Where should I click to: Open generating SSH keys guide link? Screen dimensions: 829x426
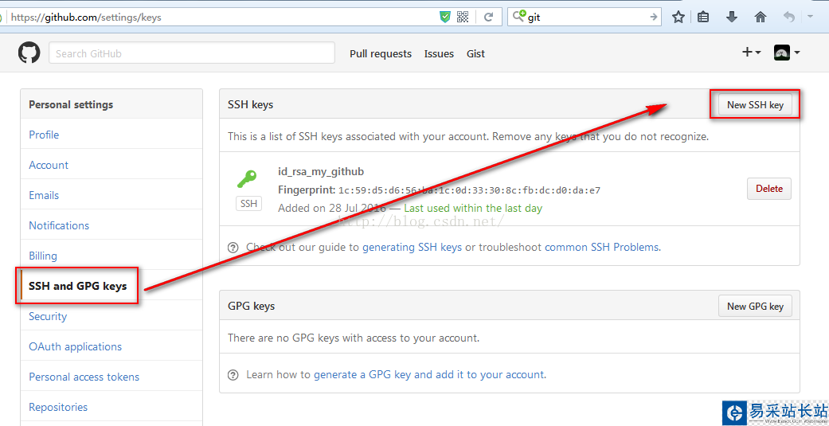pos(412,248)
